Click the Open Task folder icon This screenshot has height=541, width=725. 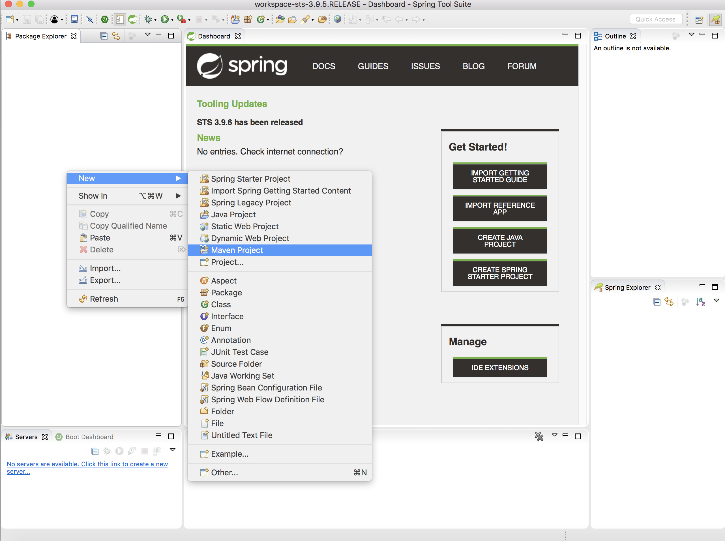pyautogui.click(x=292, y=19)
